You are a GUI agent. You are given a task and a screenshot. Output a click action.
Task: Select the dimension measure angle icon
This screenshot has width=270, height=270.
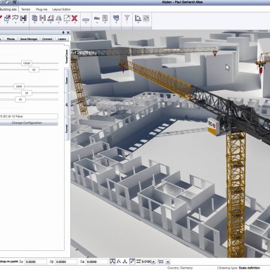click(138, 18)
